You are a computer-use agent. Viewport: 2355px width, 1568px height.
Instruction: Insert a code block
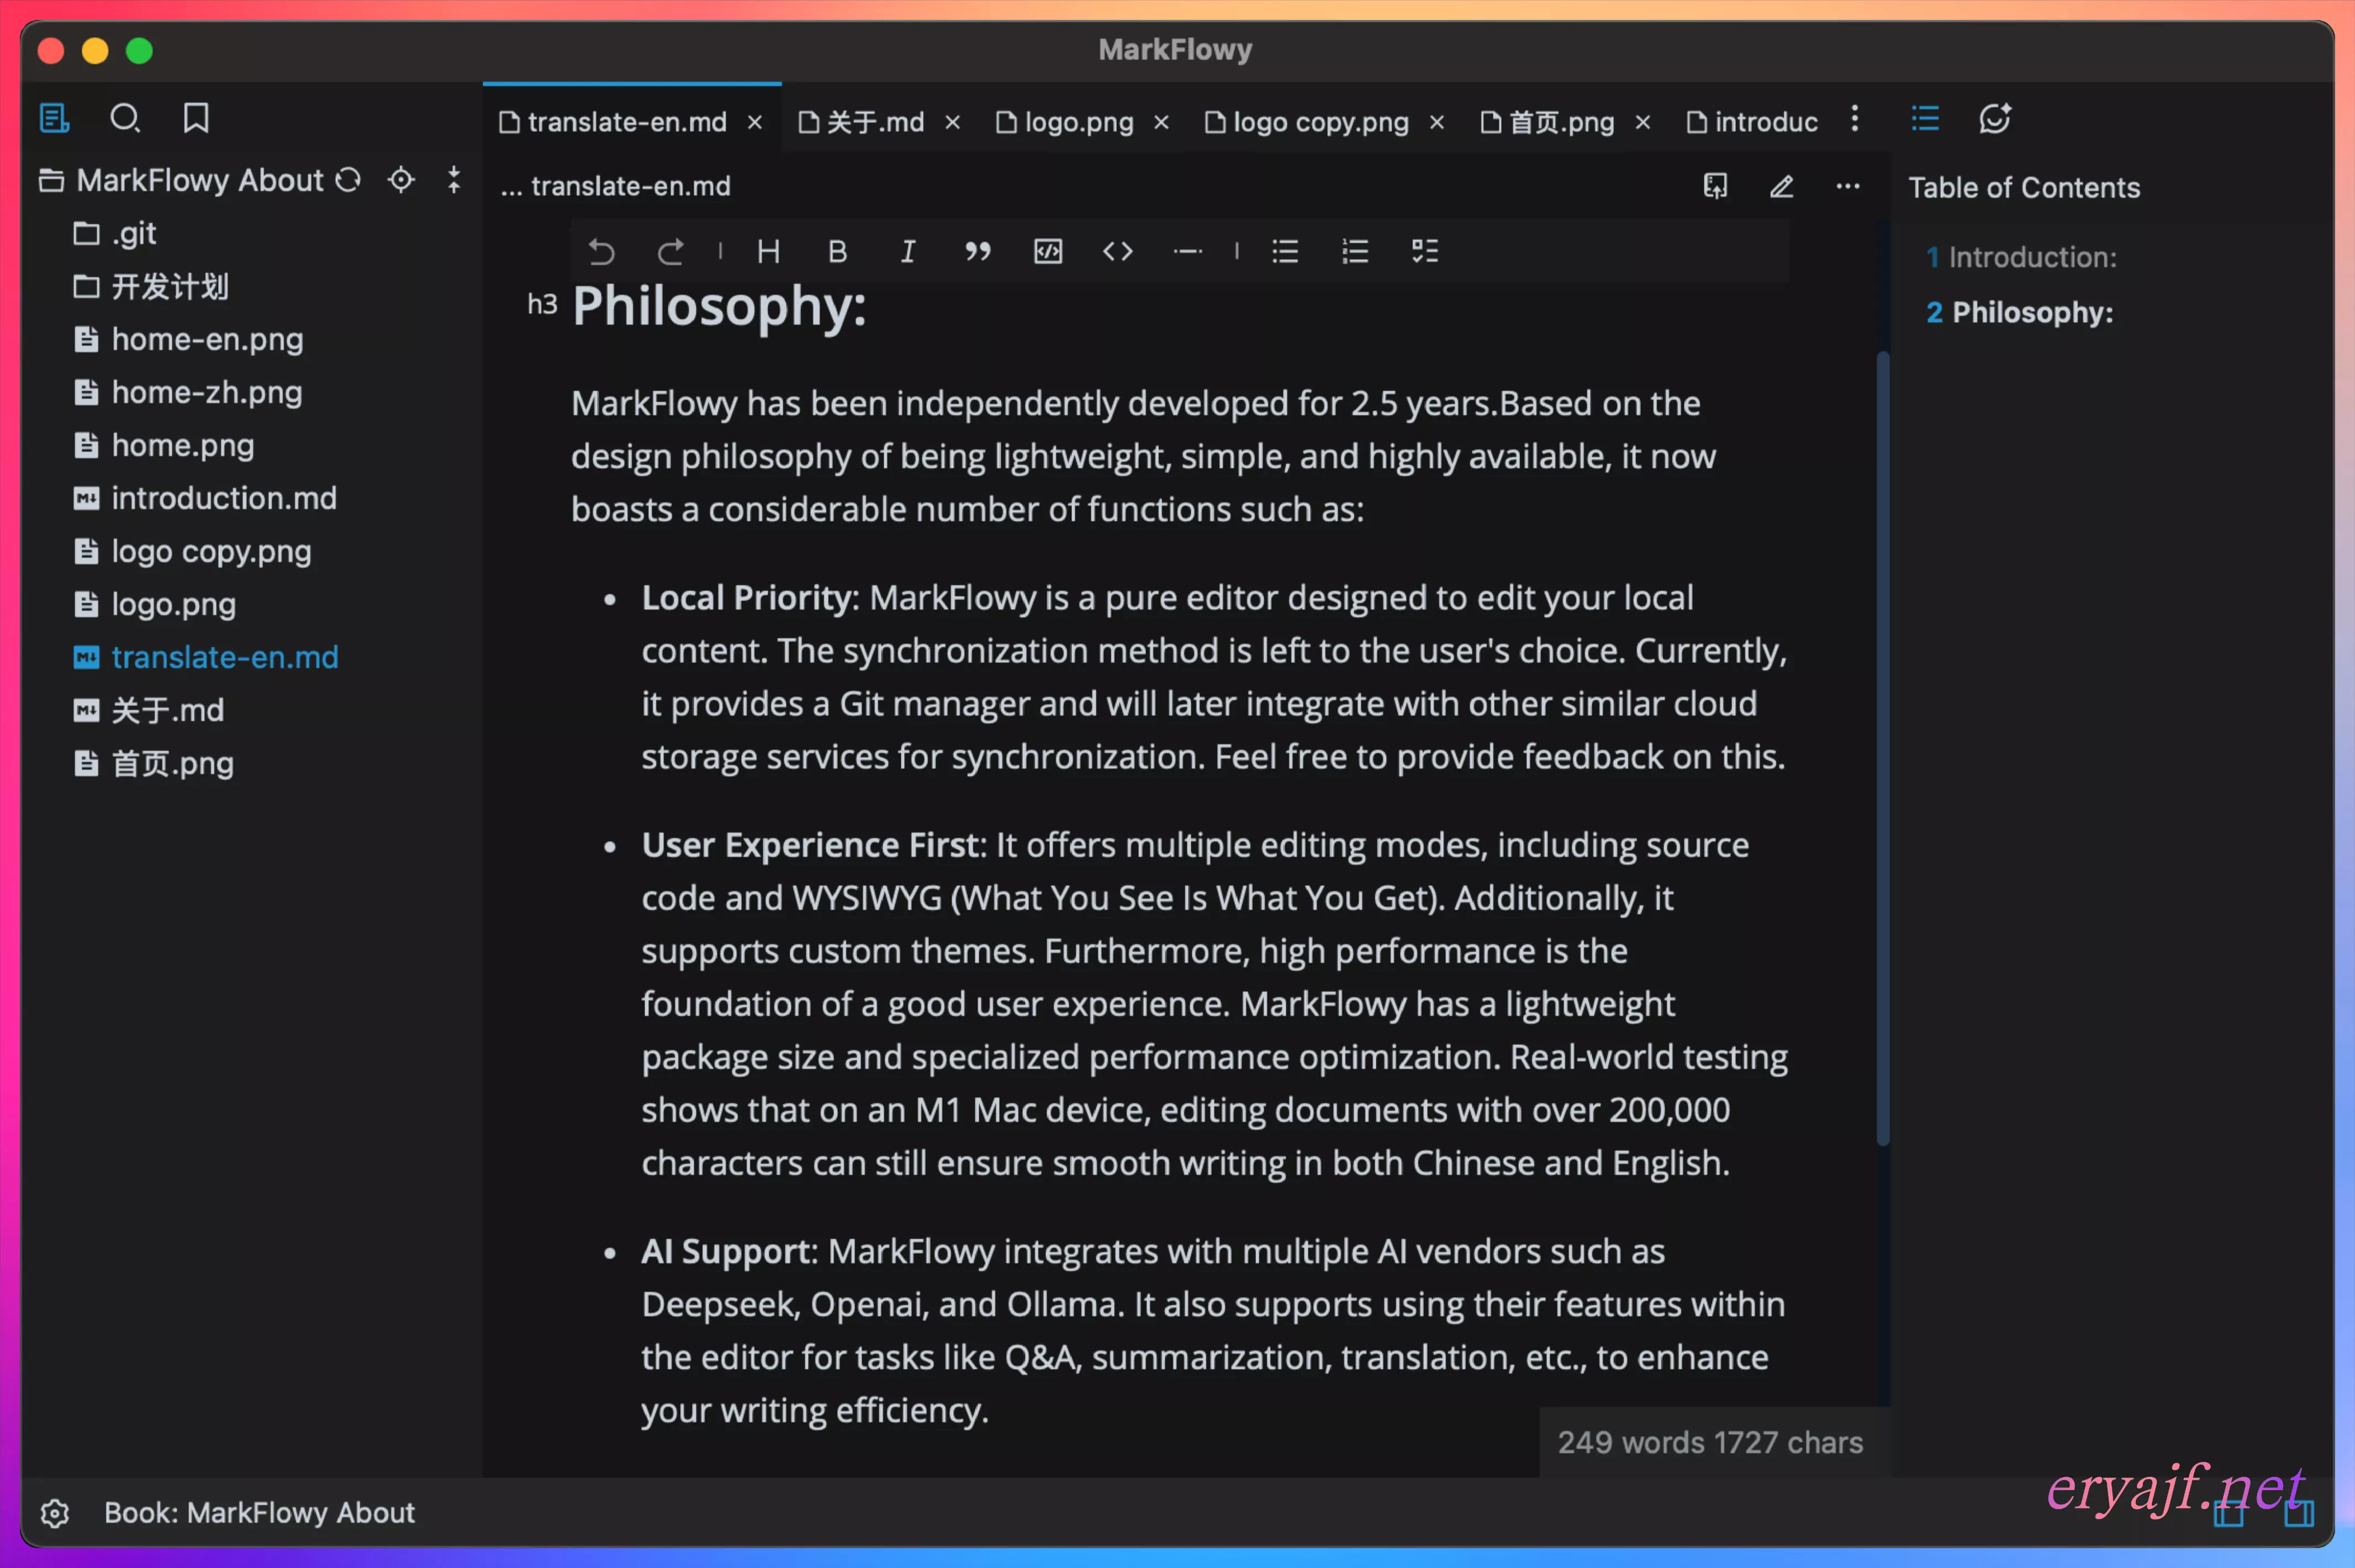1048,251
